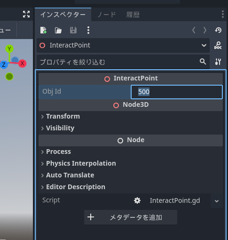The image size is (228, 240).
Task: Toggle viewport maximize expand icon
Action: (x=26, y=14)
